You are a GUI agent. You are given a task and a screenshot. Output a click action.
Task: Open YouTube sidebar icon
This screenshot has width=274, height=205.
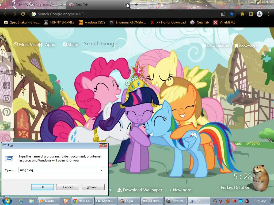coord(6,72)
